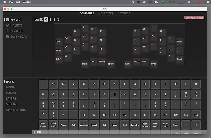Select the SPECIAL keycode category
Image resolution: width=211 pixels, height=138 pixels.
[12, 104]
